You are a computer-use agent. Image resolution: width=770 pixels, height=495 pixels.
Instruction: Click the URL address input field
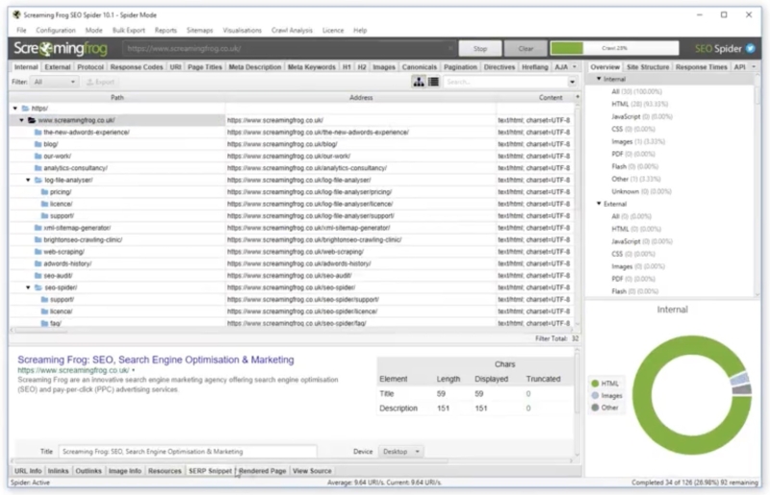(287, 48)
